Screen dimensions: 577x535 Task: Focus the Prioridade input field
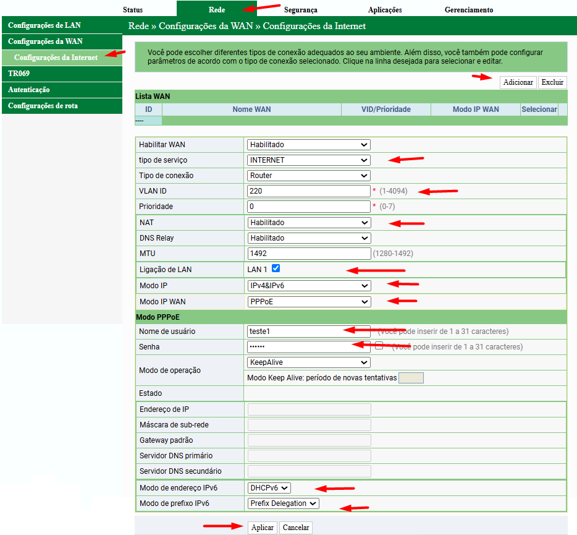point(309,207)
